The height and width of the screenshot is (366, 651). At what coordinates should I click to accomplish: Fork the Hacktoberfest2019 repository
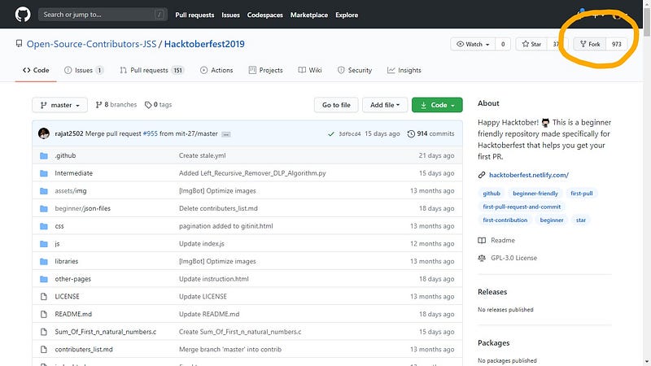[x=590, y=43]
